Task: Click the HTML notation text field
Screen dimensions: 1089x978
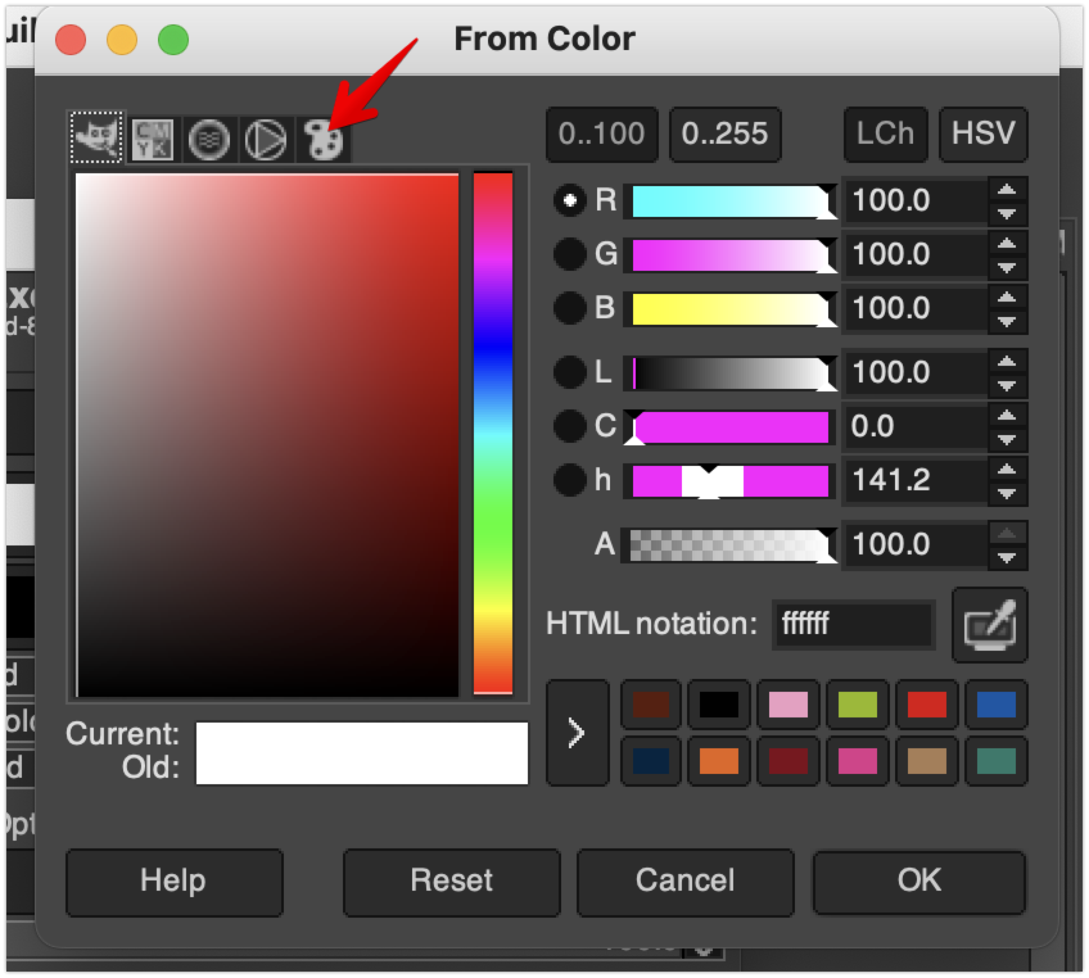Action: [853, 624]
